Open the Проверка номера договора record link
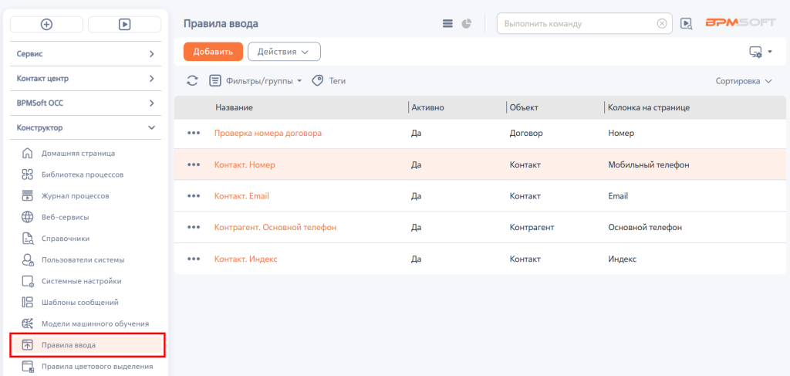 pyautogui.click(x=268, y=133)
